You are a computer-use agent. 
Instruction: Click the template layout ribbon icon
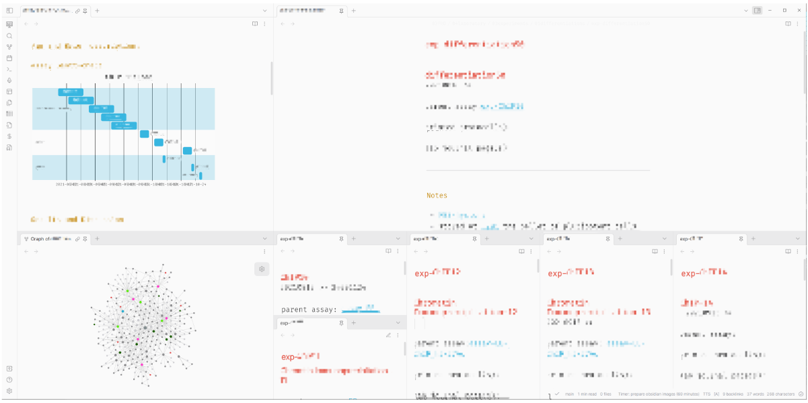point(9,91)
